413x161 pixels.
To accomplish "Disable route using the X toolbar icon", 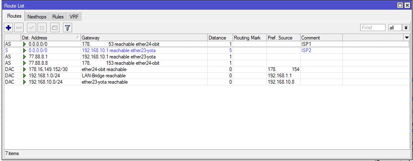I will tap(42, 27).
